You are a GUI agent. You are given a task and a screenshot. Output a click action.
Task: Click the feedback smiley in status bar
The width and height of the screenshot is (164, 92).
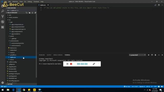point(159,86)
